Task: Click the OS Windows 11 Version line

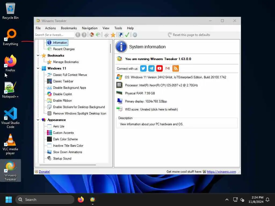Action: click(x=175, y=77)
